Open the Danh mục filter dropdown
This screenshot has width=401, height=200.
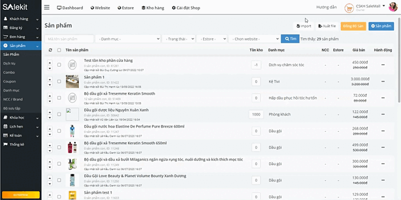click(127, 39)
